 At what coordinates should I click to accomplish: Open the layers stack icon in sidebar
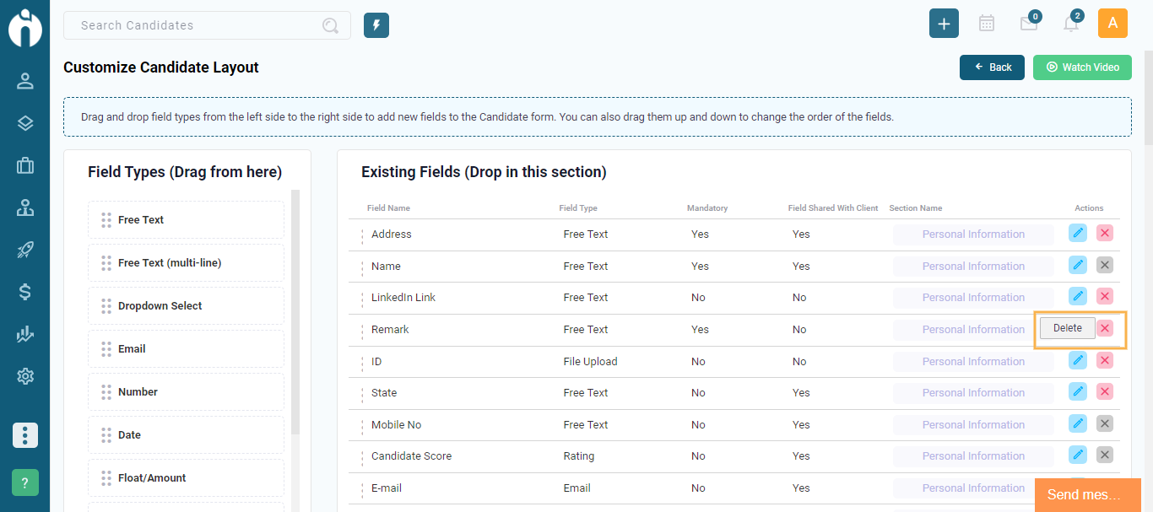pyautogui.click(x=25, y=123)
